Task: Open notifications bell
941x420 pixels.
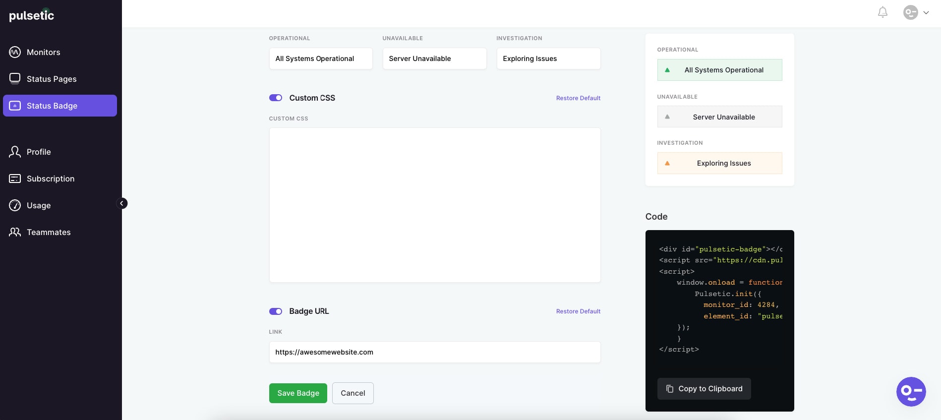Action: pyautogui.click(x=882, y=12)
